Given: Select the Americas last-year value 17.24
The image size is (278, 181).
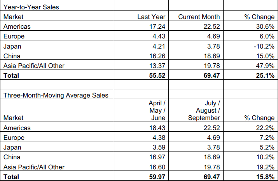Looking at the screenshot, I should point(157,26).
